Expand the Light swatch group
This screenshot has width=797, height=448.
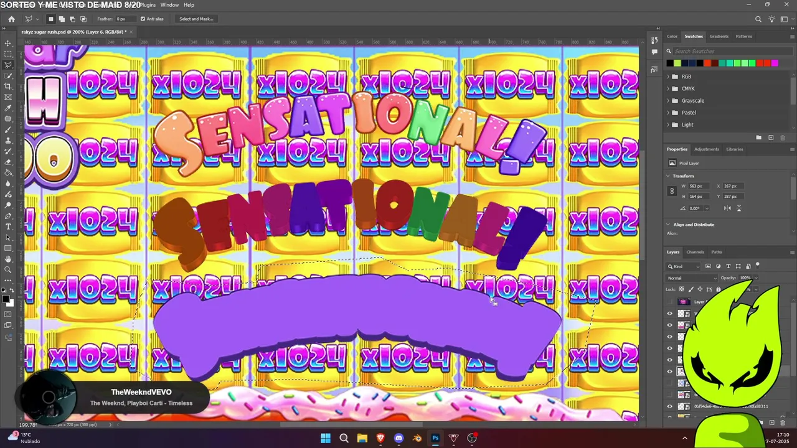point(667,124)
